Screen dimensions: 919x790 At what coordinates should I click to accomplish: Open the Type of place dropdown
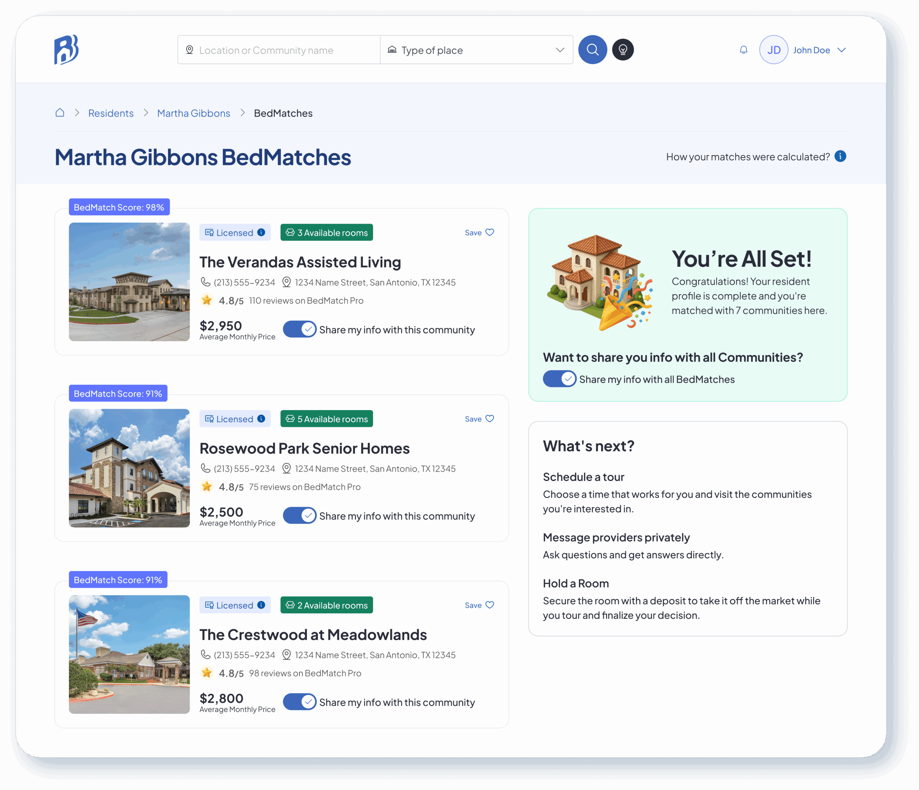coord(476,50)
